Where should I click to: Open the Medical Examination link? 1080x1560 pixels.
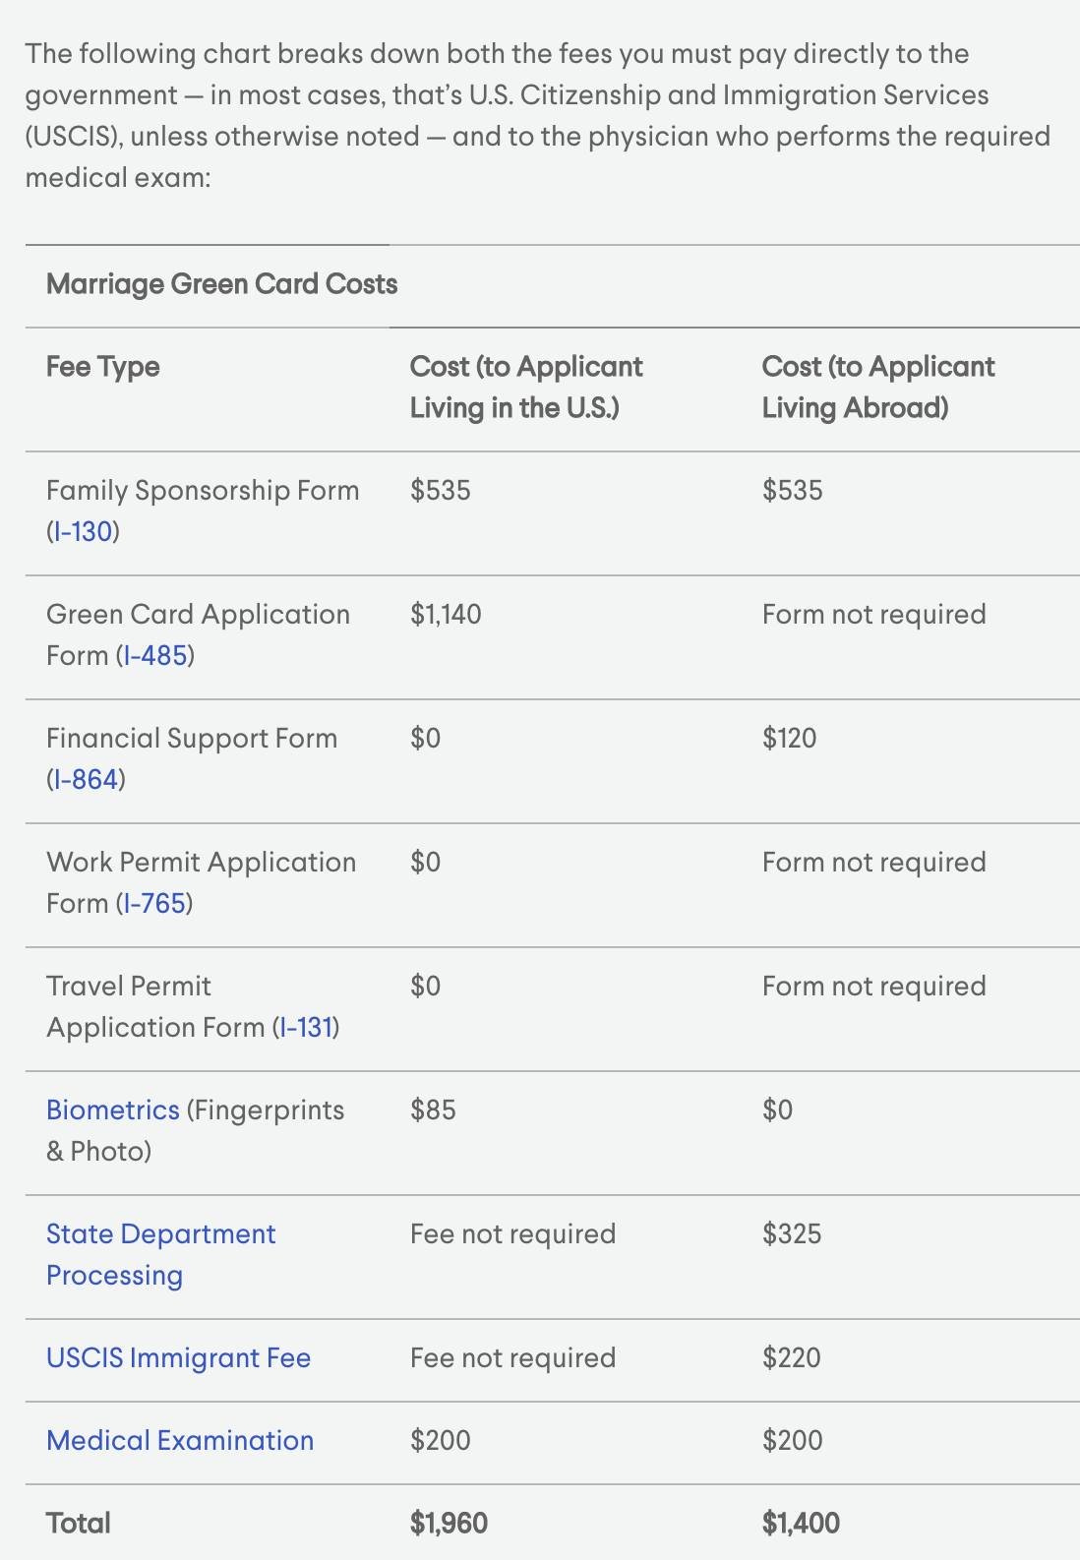pos(180,1441)
